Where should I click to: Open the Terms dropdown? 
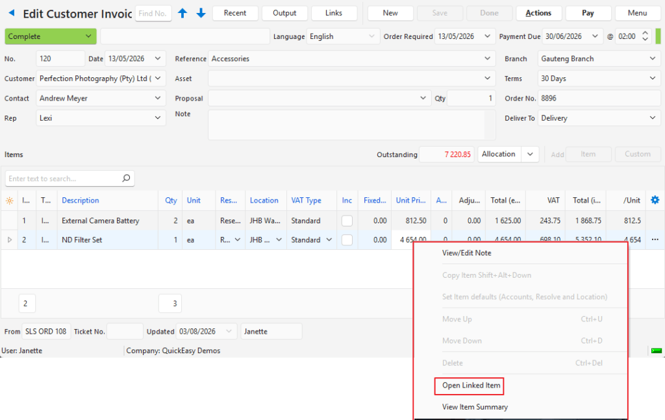coord(652,79)
